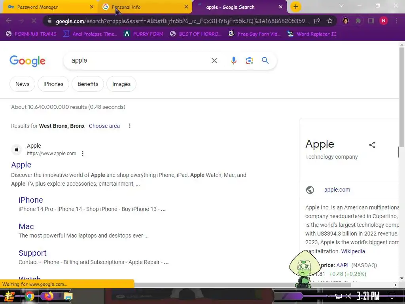Open the Apple result title link

point(21,165)
